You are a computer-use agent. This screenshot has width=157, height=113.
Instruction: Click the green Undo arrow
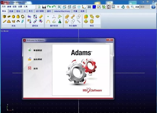(54, 7)
